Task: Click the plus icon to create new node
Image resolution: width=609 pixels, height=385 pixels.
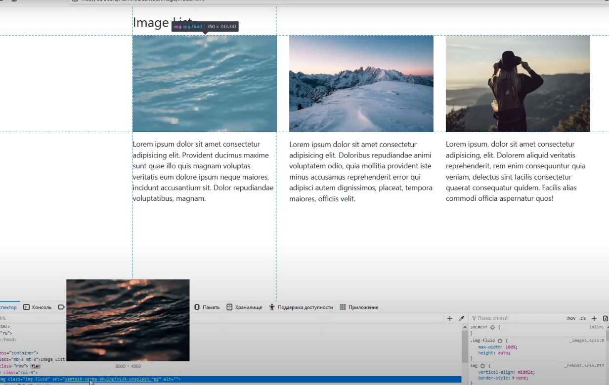Action: (450, 318)
